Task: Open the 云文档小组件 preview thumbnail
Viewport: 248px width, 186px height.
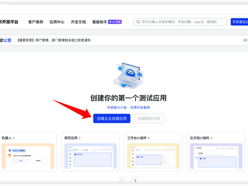Action: (x=216, y=156)
